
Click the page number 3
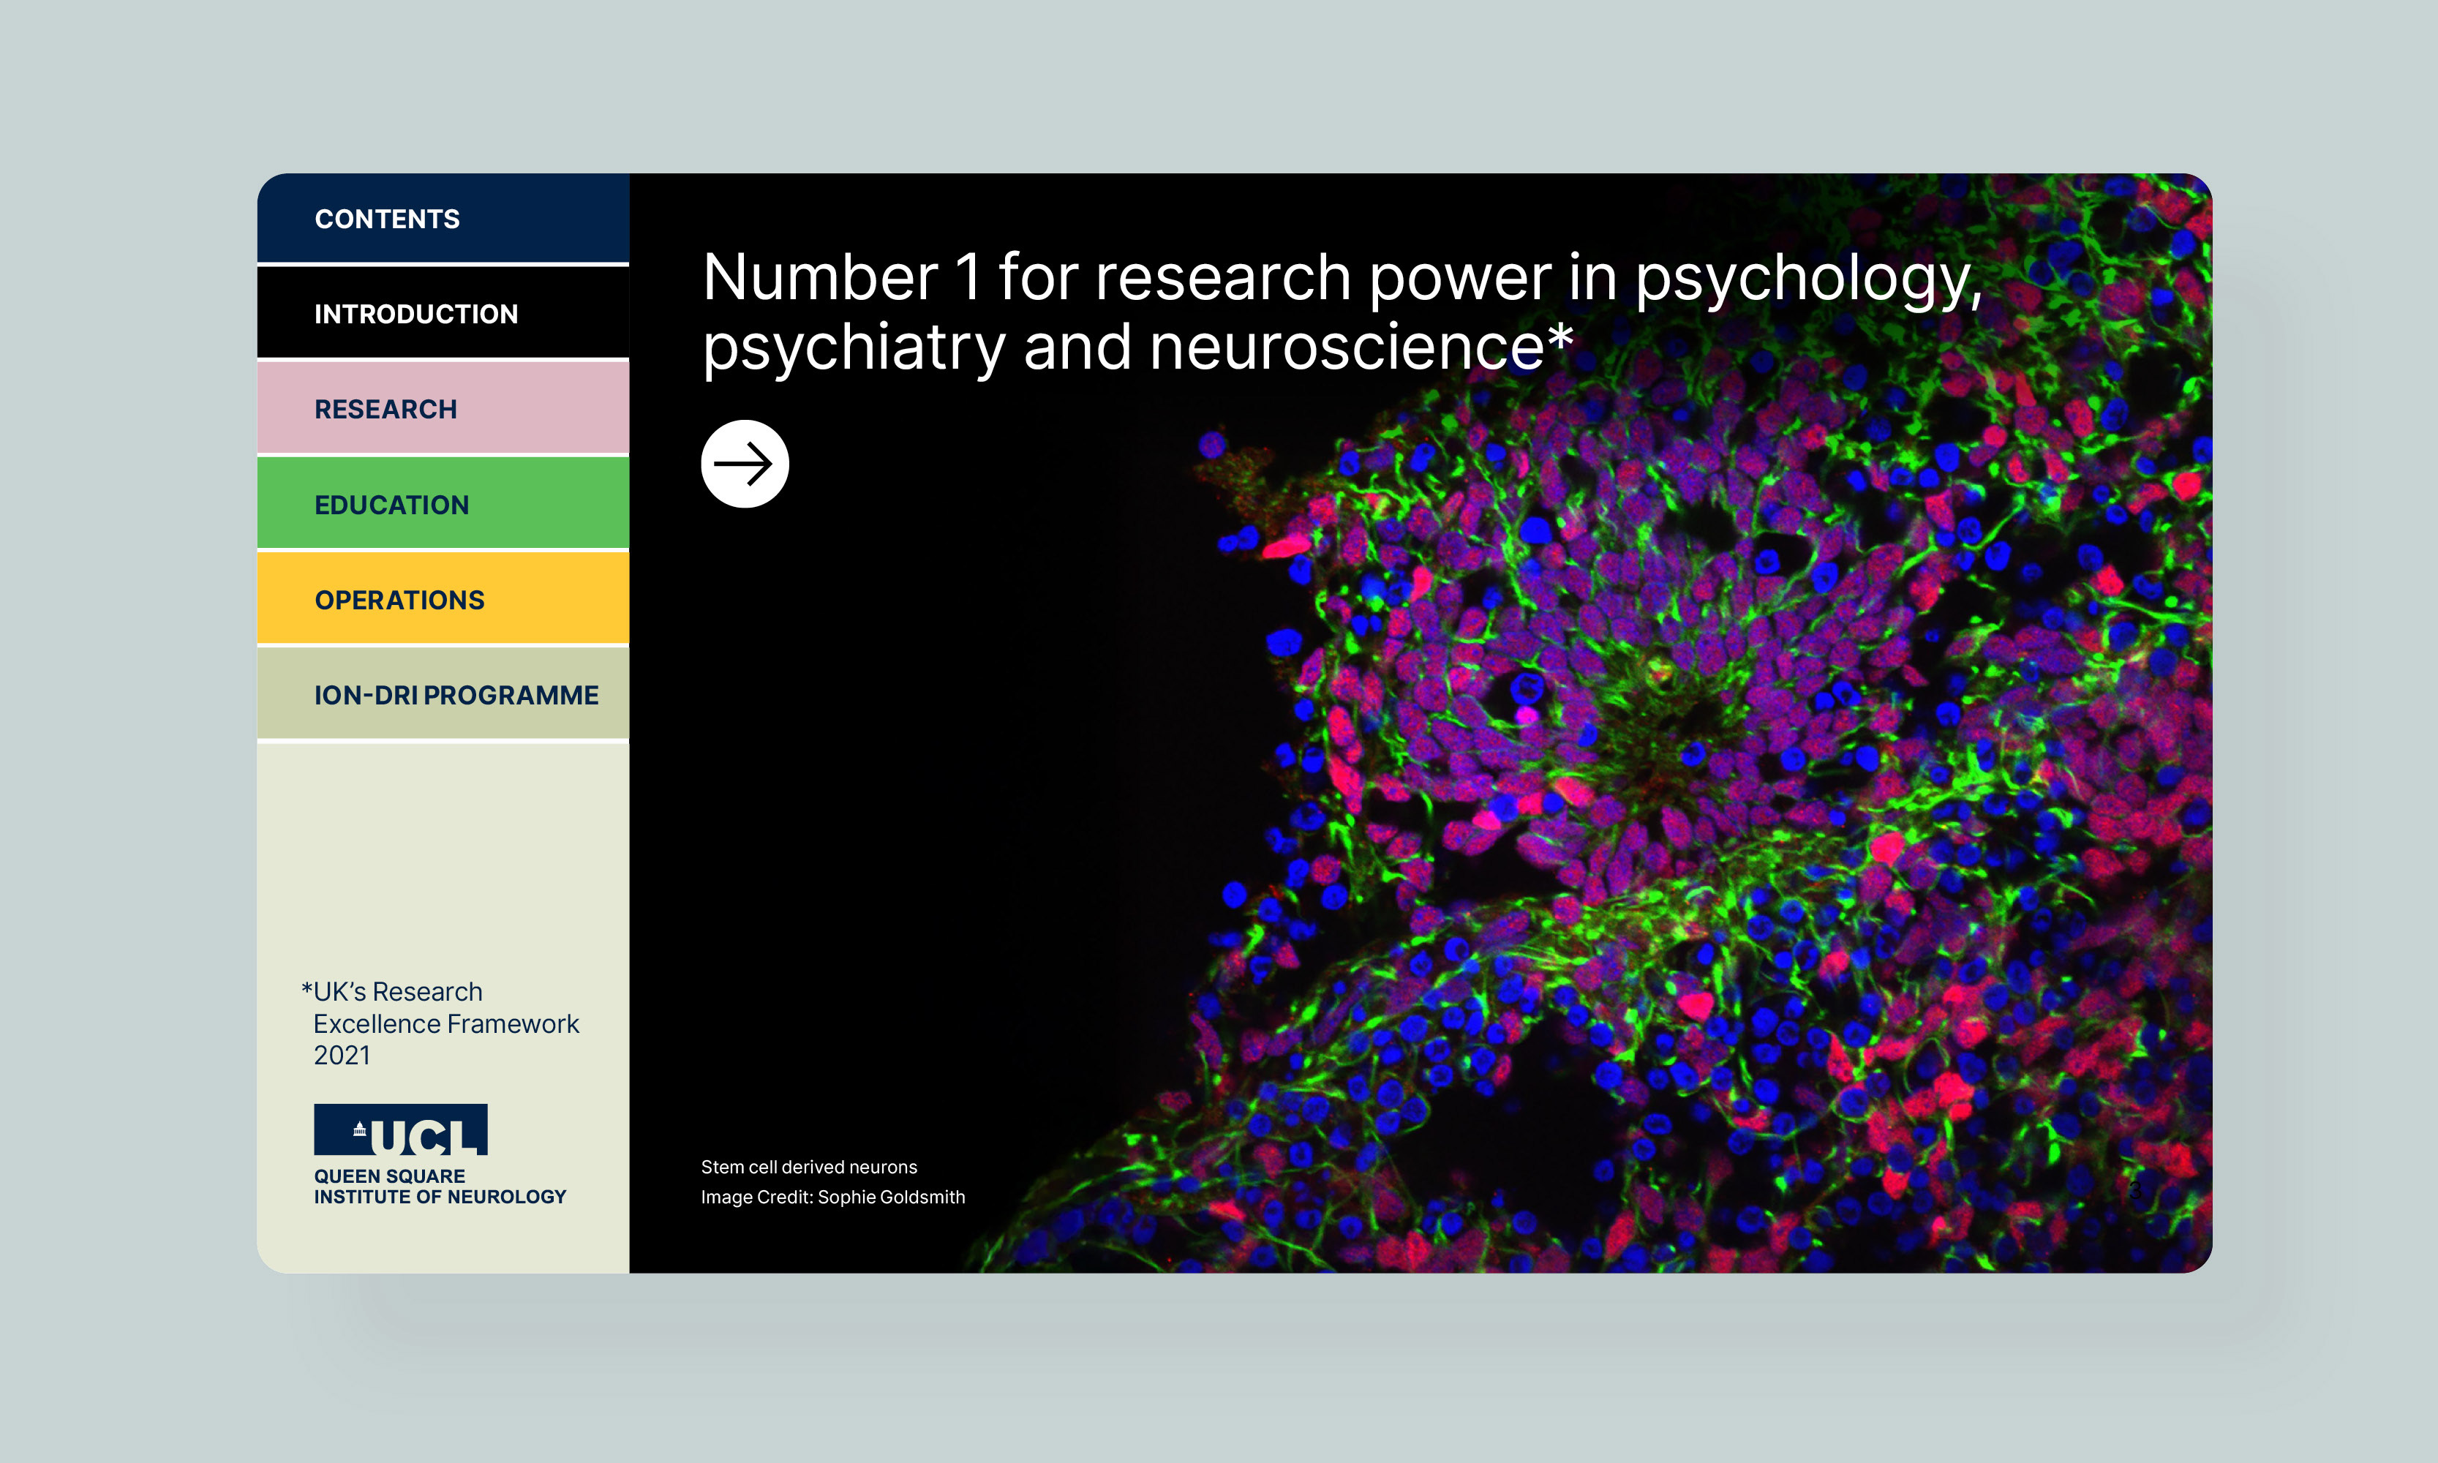[2135, 1190]
